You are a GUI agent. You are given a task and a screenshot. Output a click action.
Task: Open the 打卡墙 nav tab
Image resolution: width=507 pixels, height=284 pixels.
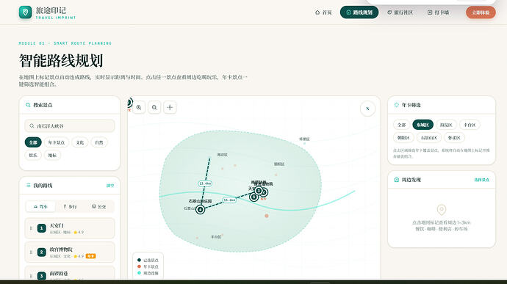[438, 12]
